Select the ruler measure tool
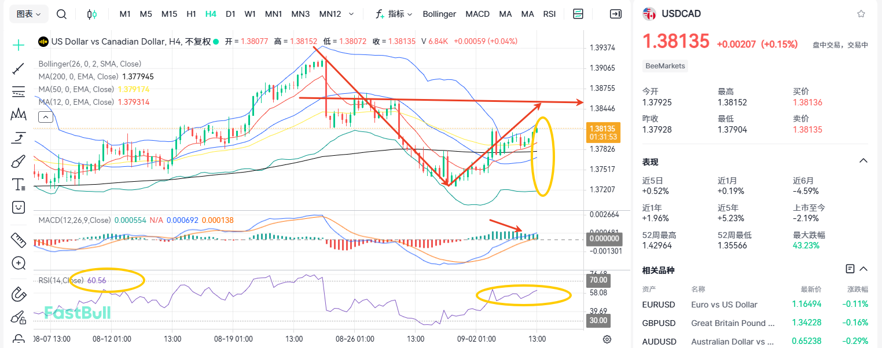The width and height of the screenshot is (882, 348). pos(19,239)
